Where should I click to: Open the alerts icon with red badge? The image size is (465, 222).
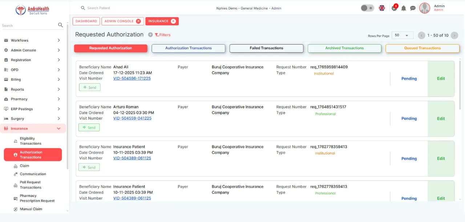[395, 8]
